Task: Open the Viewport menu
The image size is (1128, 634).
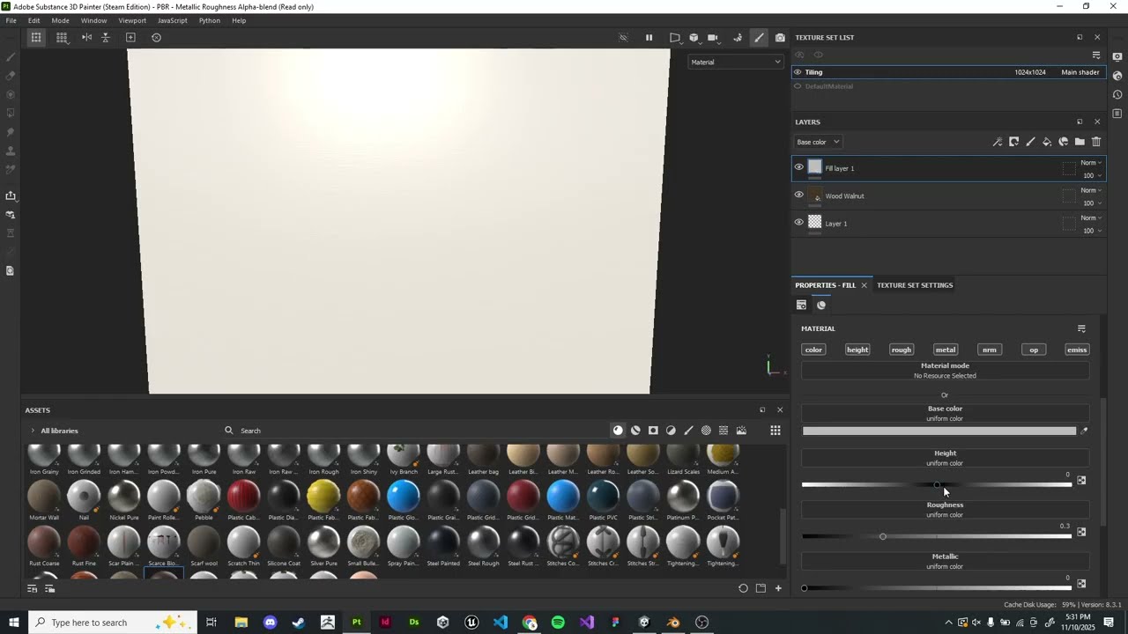Action: [x=132, y=20]
